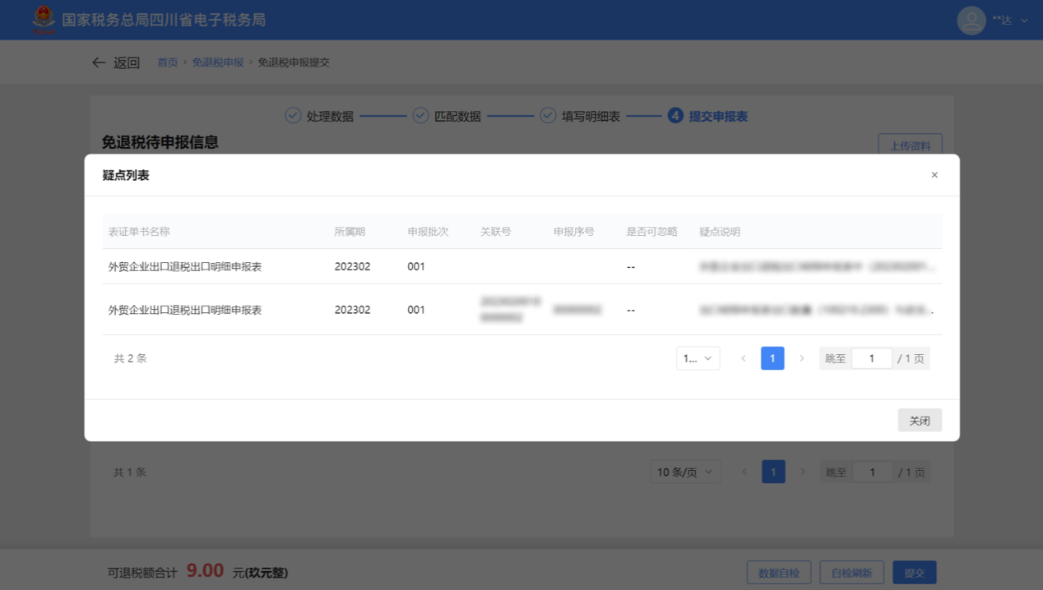
Task: Click the user avatar icon
Action: click(x=971, y=21)
